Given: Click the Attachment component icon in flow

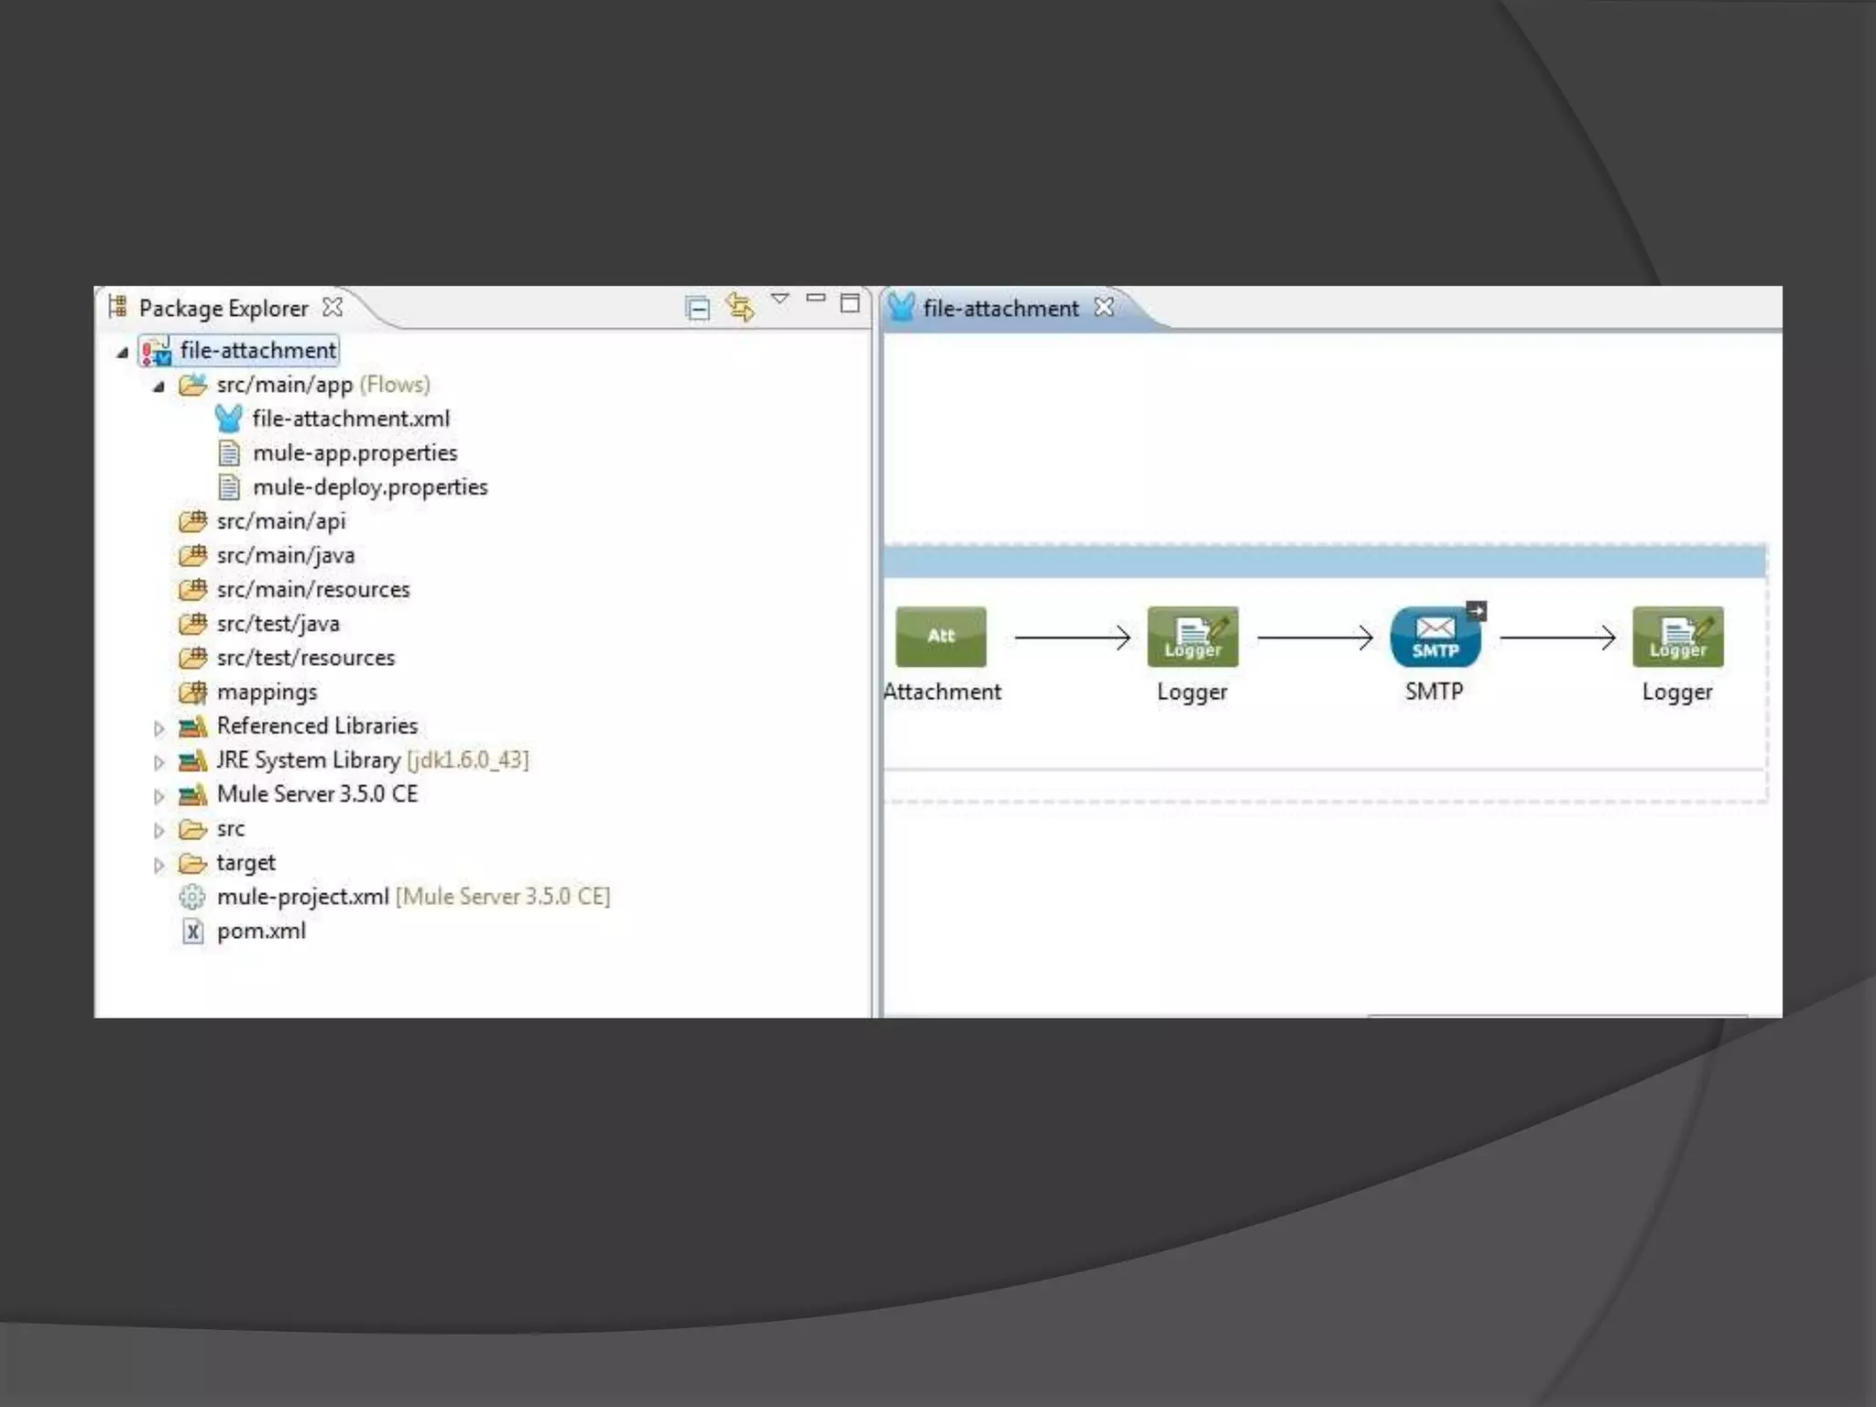Looking at the screenshot, I should 941,637.
